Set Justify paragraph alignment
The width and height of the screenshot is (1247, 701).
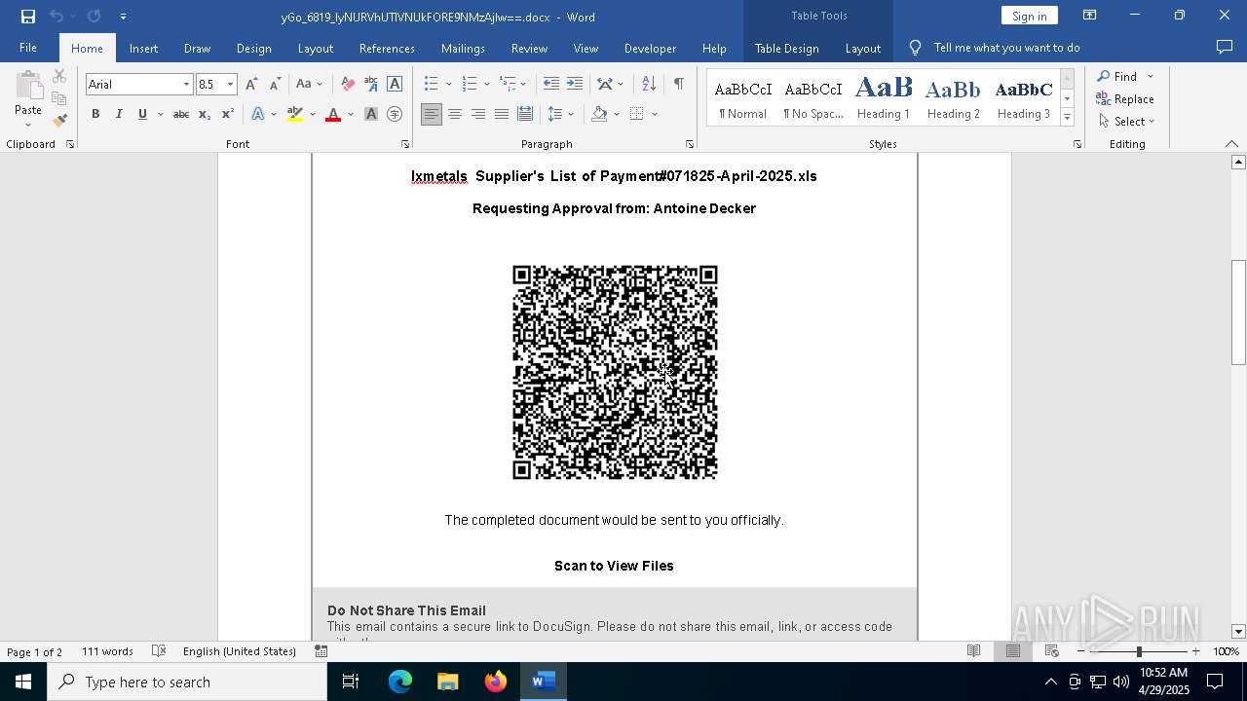coord(501,115)
